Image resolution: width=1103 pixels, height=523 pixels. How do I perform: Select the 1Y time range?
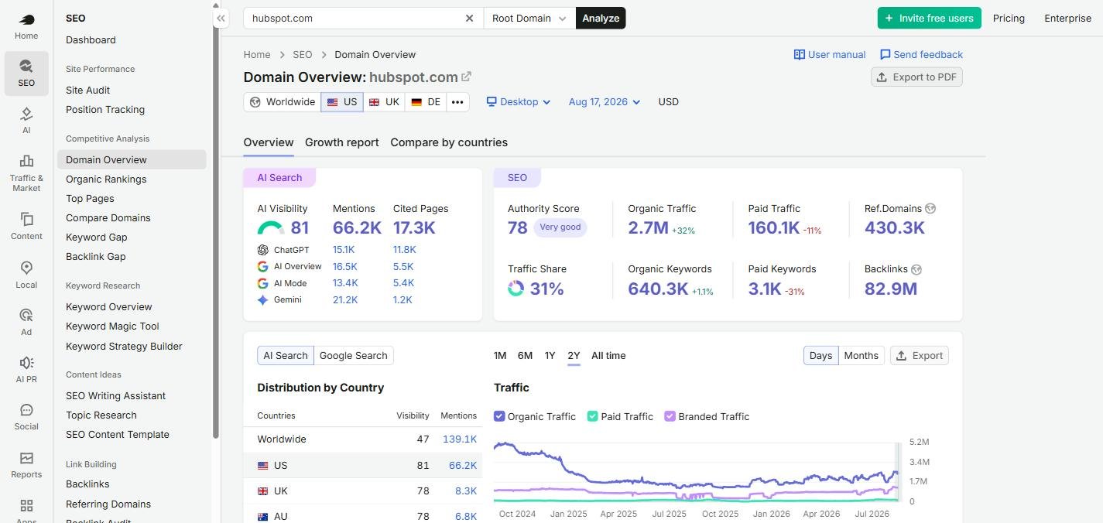[x=550, y=356]
